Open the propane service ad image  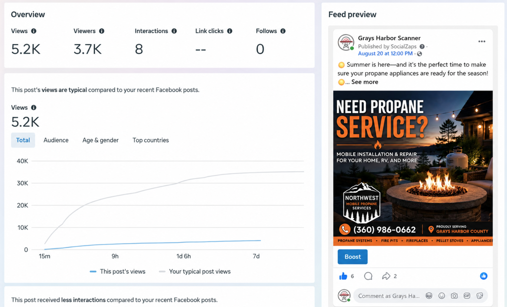point(413,168)
